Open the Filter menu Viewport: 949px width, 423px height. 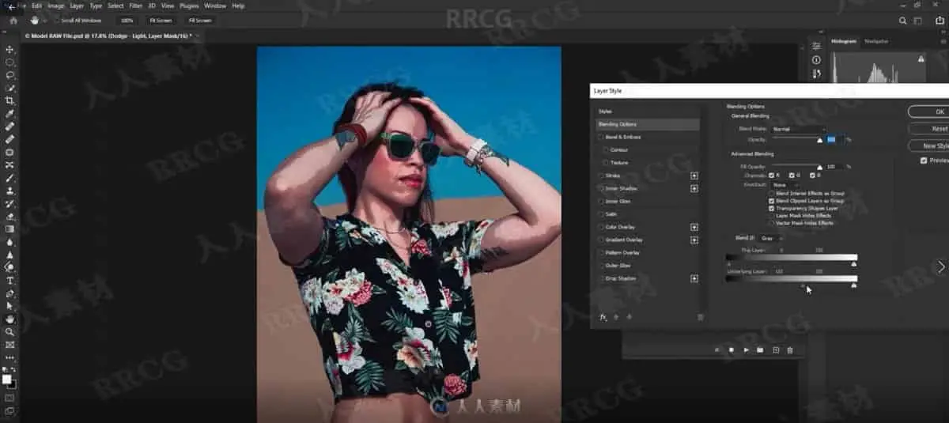(x=136, y=6)
